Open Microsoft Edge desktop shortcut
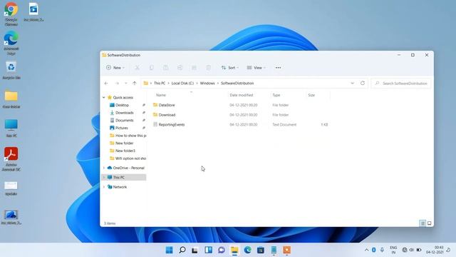 11,43
